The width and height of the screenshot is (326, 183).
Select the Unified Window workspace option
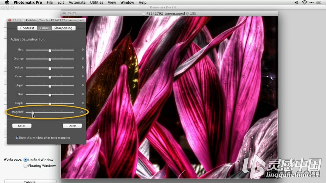pos(25,160)
